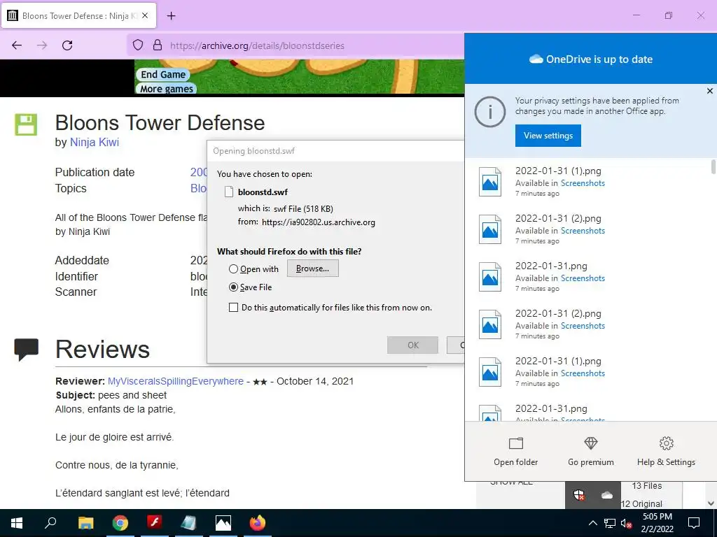Click the More games button
The image size is (717, 537).
[x=167, y=89]
